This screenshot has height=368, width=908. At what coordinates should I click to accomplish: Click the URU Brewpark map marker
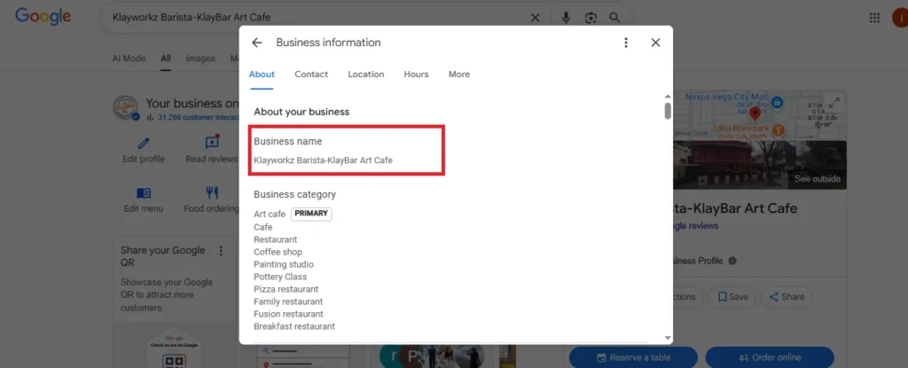pyautogui.click(x=779, y=129)
